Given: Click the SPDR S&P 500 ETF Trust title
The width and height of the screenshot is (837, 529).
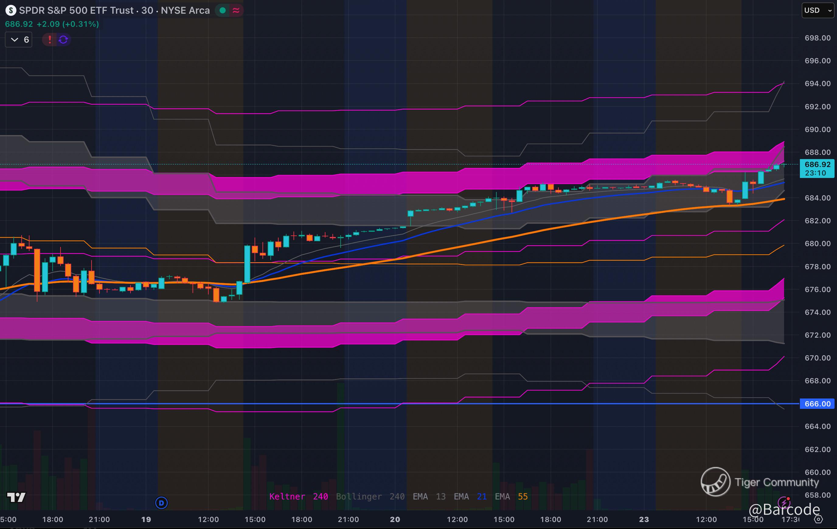Looking at the screenshot, I should pos(76,10).
